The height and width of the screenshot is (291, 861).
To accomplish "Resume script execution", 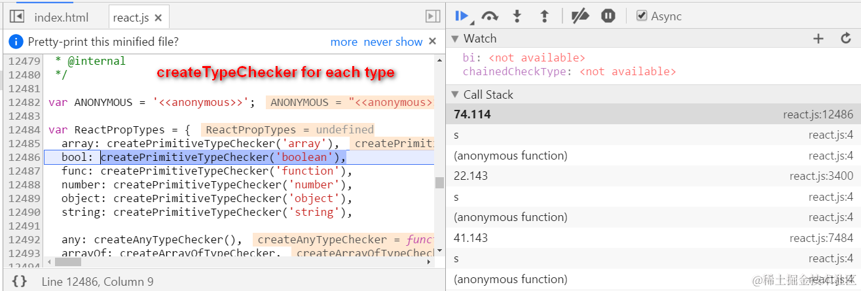I will coord(463,16).
